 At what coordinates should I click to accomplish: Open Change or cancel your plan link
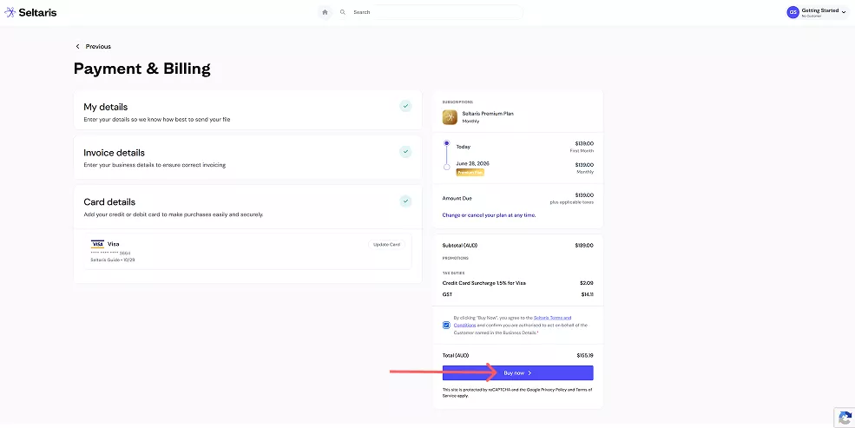(x=489, y=215)
